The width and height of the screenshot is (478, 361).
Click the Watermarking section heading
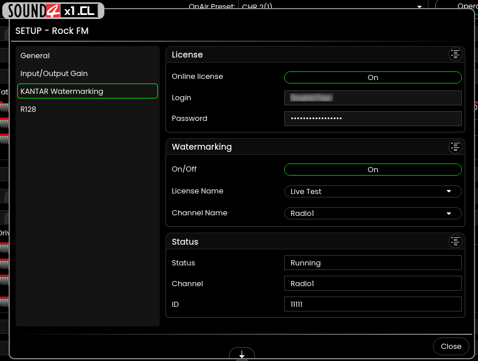[202, 147]
